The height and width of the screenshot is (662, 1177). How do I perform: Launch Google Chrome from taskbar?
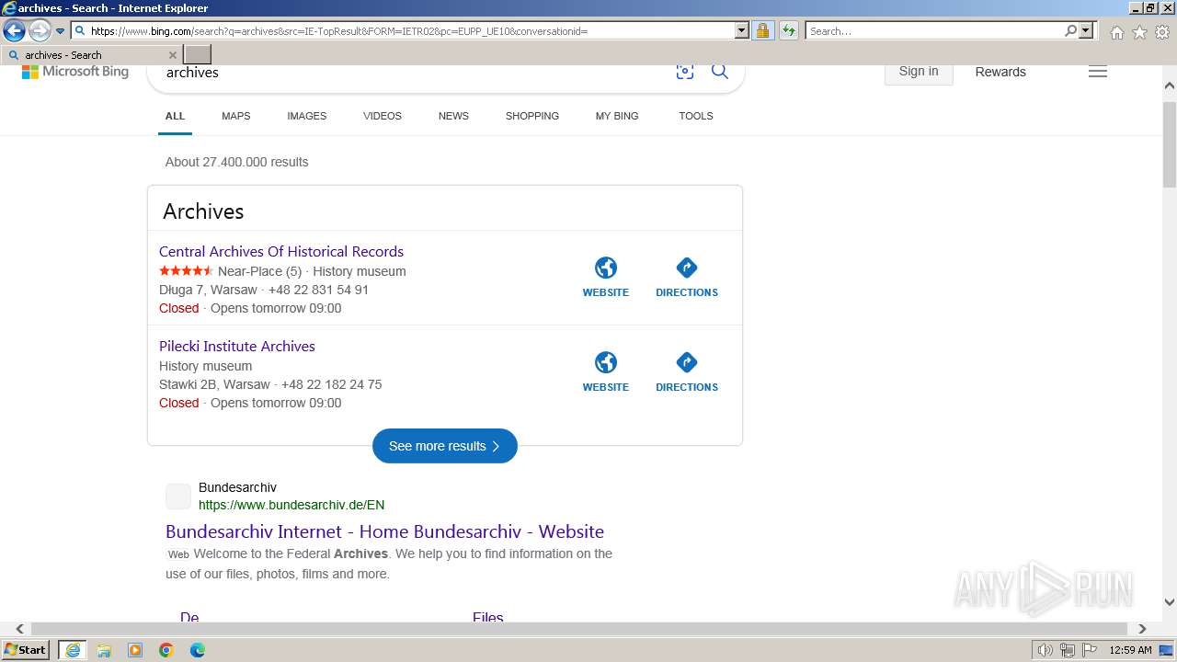pos(166,650)
